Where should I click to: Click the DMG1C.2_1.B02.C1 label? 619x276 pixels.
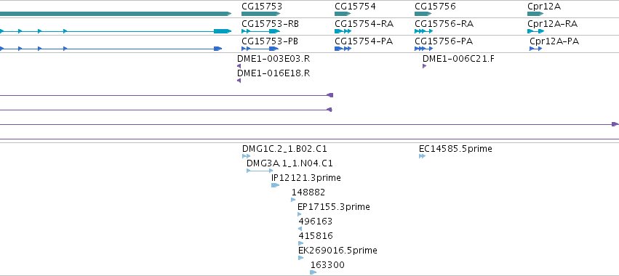coord(284,149)
